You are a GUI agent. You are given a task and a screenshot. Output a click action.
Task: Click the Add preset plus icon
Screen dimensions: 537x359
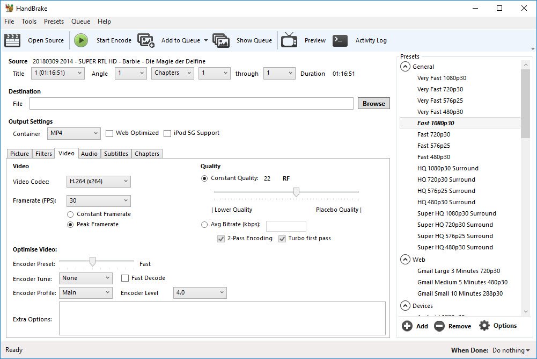pos(407,326)
